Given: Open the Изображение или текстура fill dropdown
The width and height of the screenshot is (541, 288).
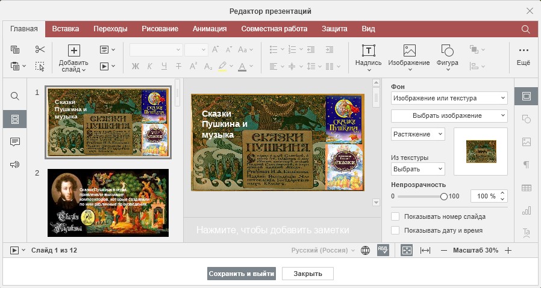Looking at the screenshot, I should (449, 98).
